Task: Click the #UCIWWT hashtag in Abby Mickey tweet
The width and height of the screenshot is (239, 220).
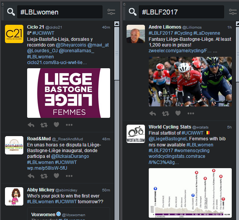Action: point(66,202)
